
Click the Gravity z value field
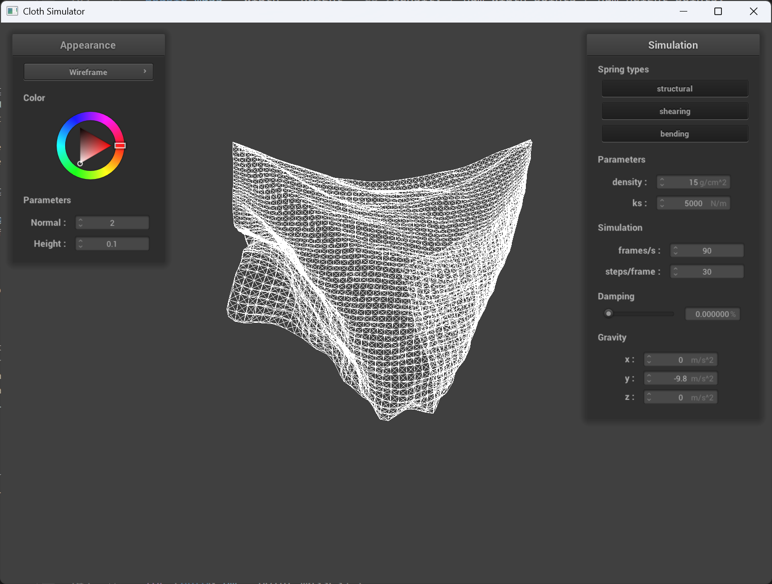(x=680, y=398)
